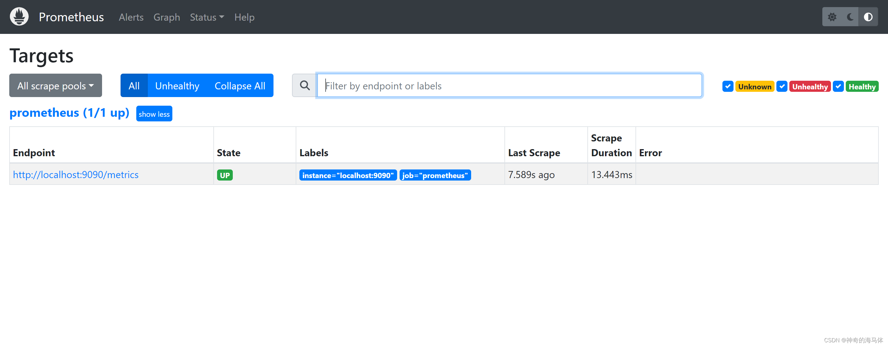Toggle dark mode moon icon
This screenshot has width=888, height=346.
(x=850, y=17)
